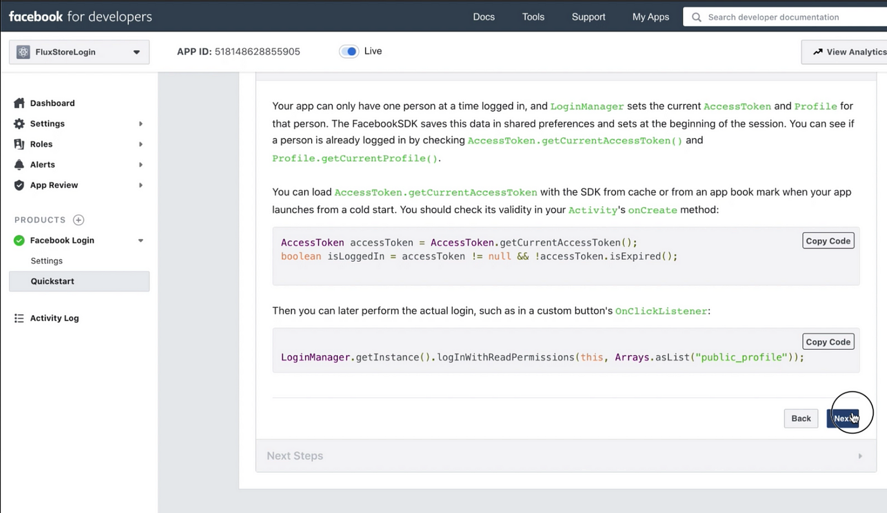Expand the Settings submenu arrow
The width and height of the screenshot is (887, 513).
point(141,124)
